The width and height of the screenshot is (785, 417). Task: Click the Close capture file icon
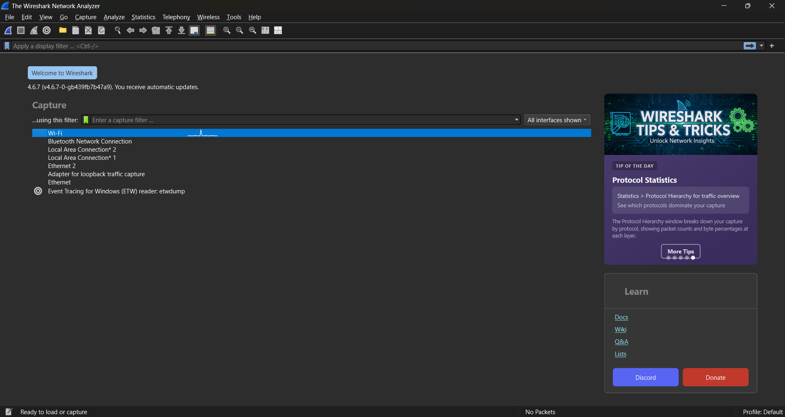88,31
